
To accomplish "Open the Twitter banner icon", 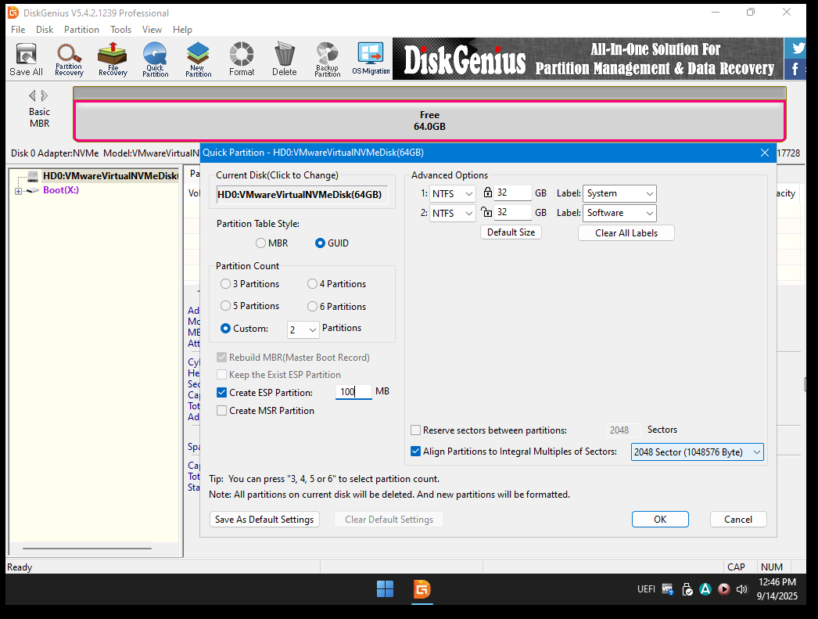I will [796, 48].
